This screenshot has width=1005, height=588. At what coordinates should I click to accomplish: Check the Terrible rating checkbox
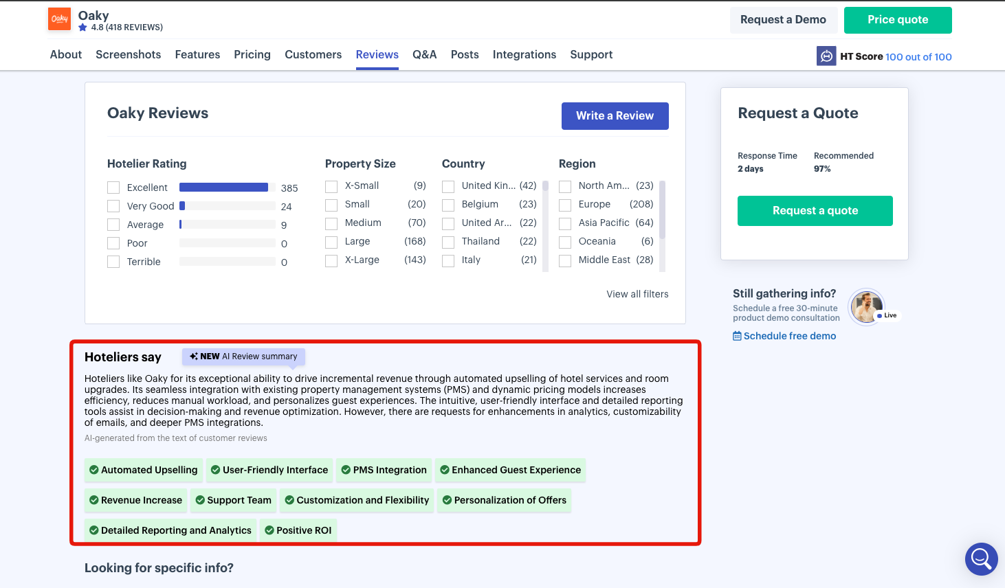tap(113, 262)
